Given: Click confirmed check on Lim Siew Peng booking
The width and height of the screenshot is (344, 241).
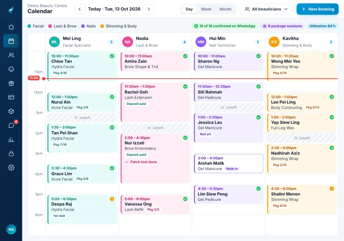Looking at the screenshot, I should pos(258,188).
